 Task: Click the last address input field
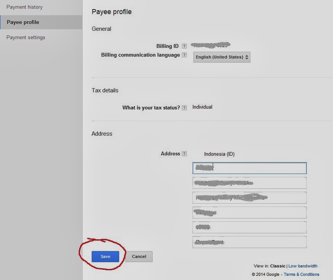coord(249,242)
